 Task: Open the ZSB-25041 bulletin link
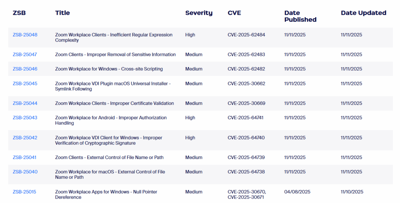[25, 157]
